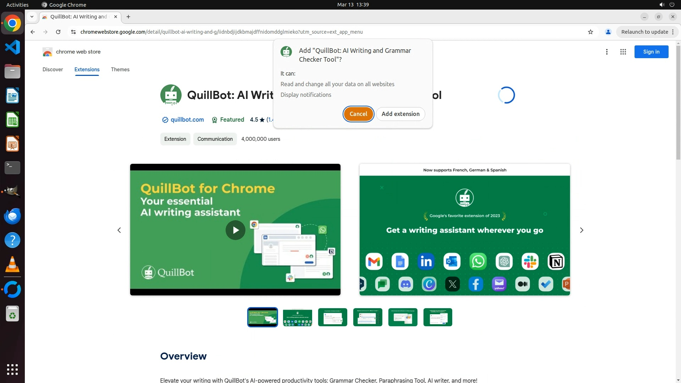Image resolution: width=681 pixels, height=383 pixels.
Task: Click the Chrome profile avatar icon
Action: pos(608,32)
